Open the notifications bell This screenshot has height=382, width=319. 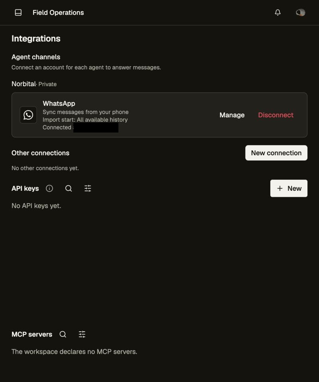(x=278, y=12)
